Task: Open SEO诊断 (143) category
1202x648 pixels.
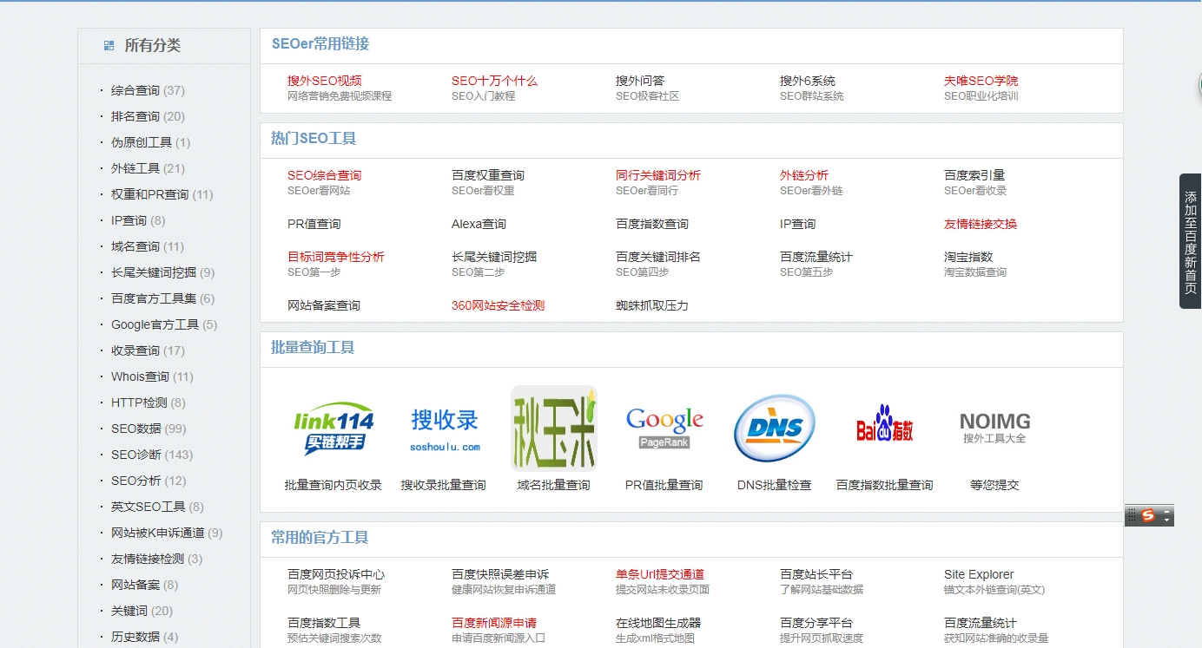Action: point(152,455)
